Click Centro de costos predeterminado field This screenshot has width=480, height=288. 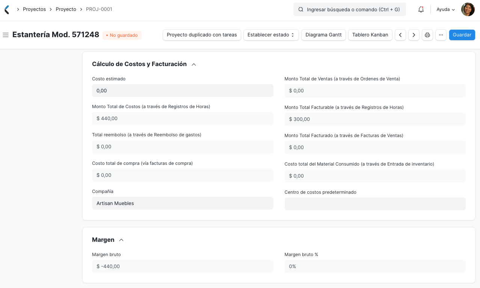tap(375, 204)
